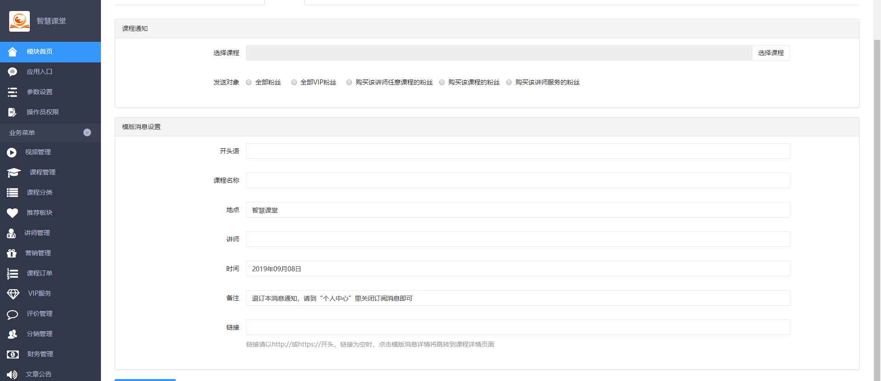Click the 地点 field containing 智慧课堂

tap(518, 210)
